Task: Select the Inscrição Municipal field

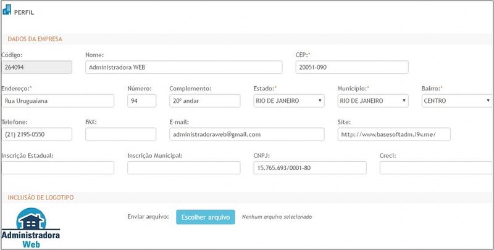Action: pos(183,167)
